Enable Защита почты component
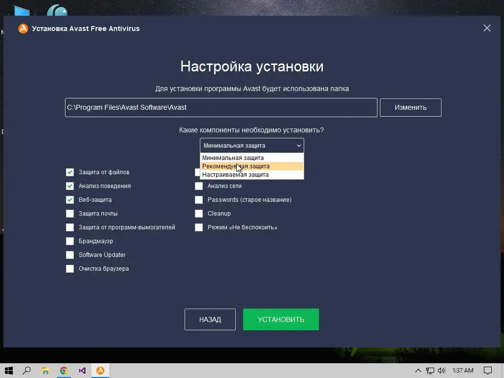The image size is (504, 378). 70,214
